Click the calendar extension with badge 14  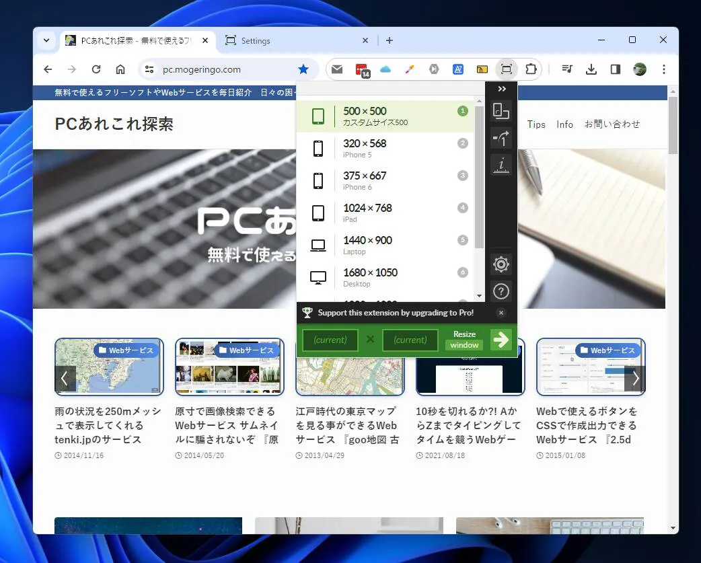(x=362, y=70)
